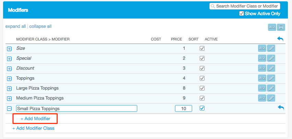292x139 pixels.
Task: Click the + Add Modifier link
Action: pos(35,119)
